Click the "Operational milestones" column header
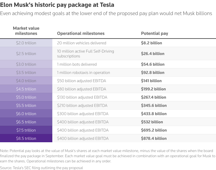 point(81,34)
